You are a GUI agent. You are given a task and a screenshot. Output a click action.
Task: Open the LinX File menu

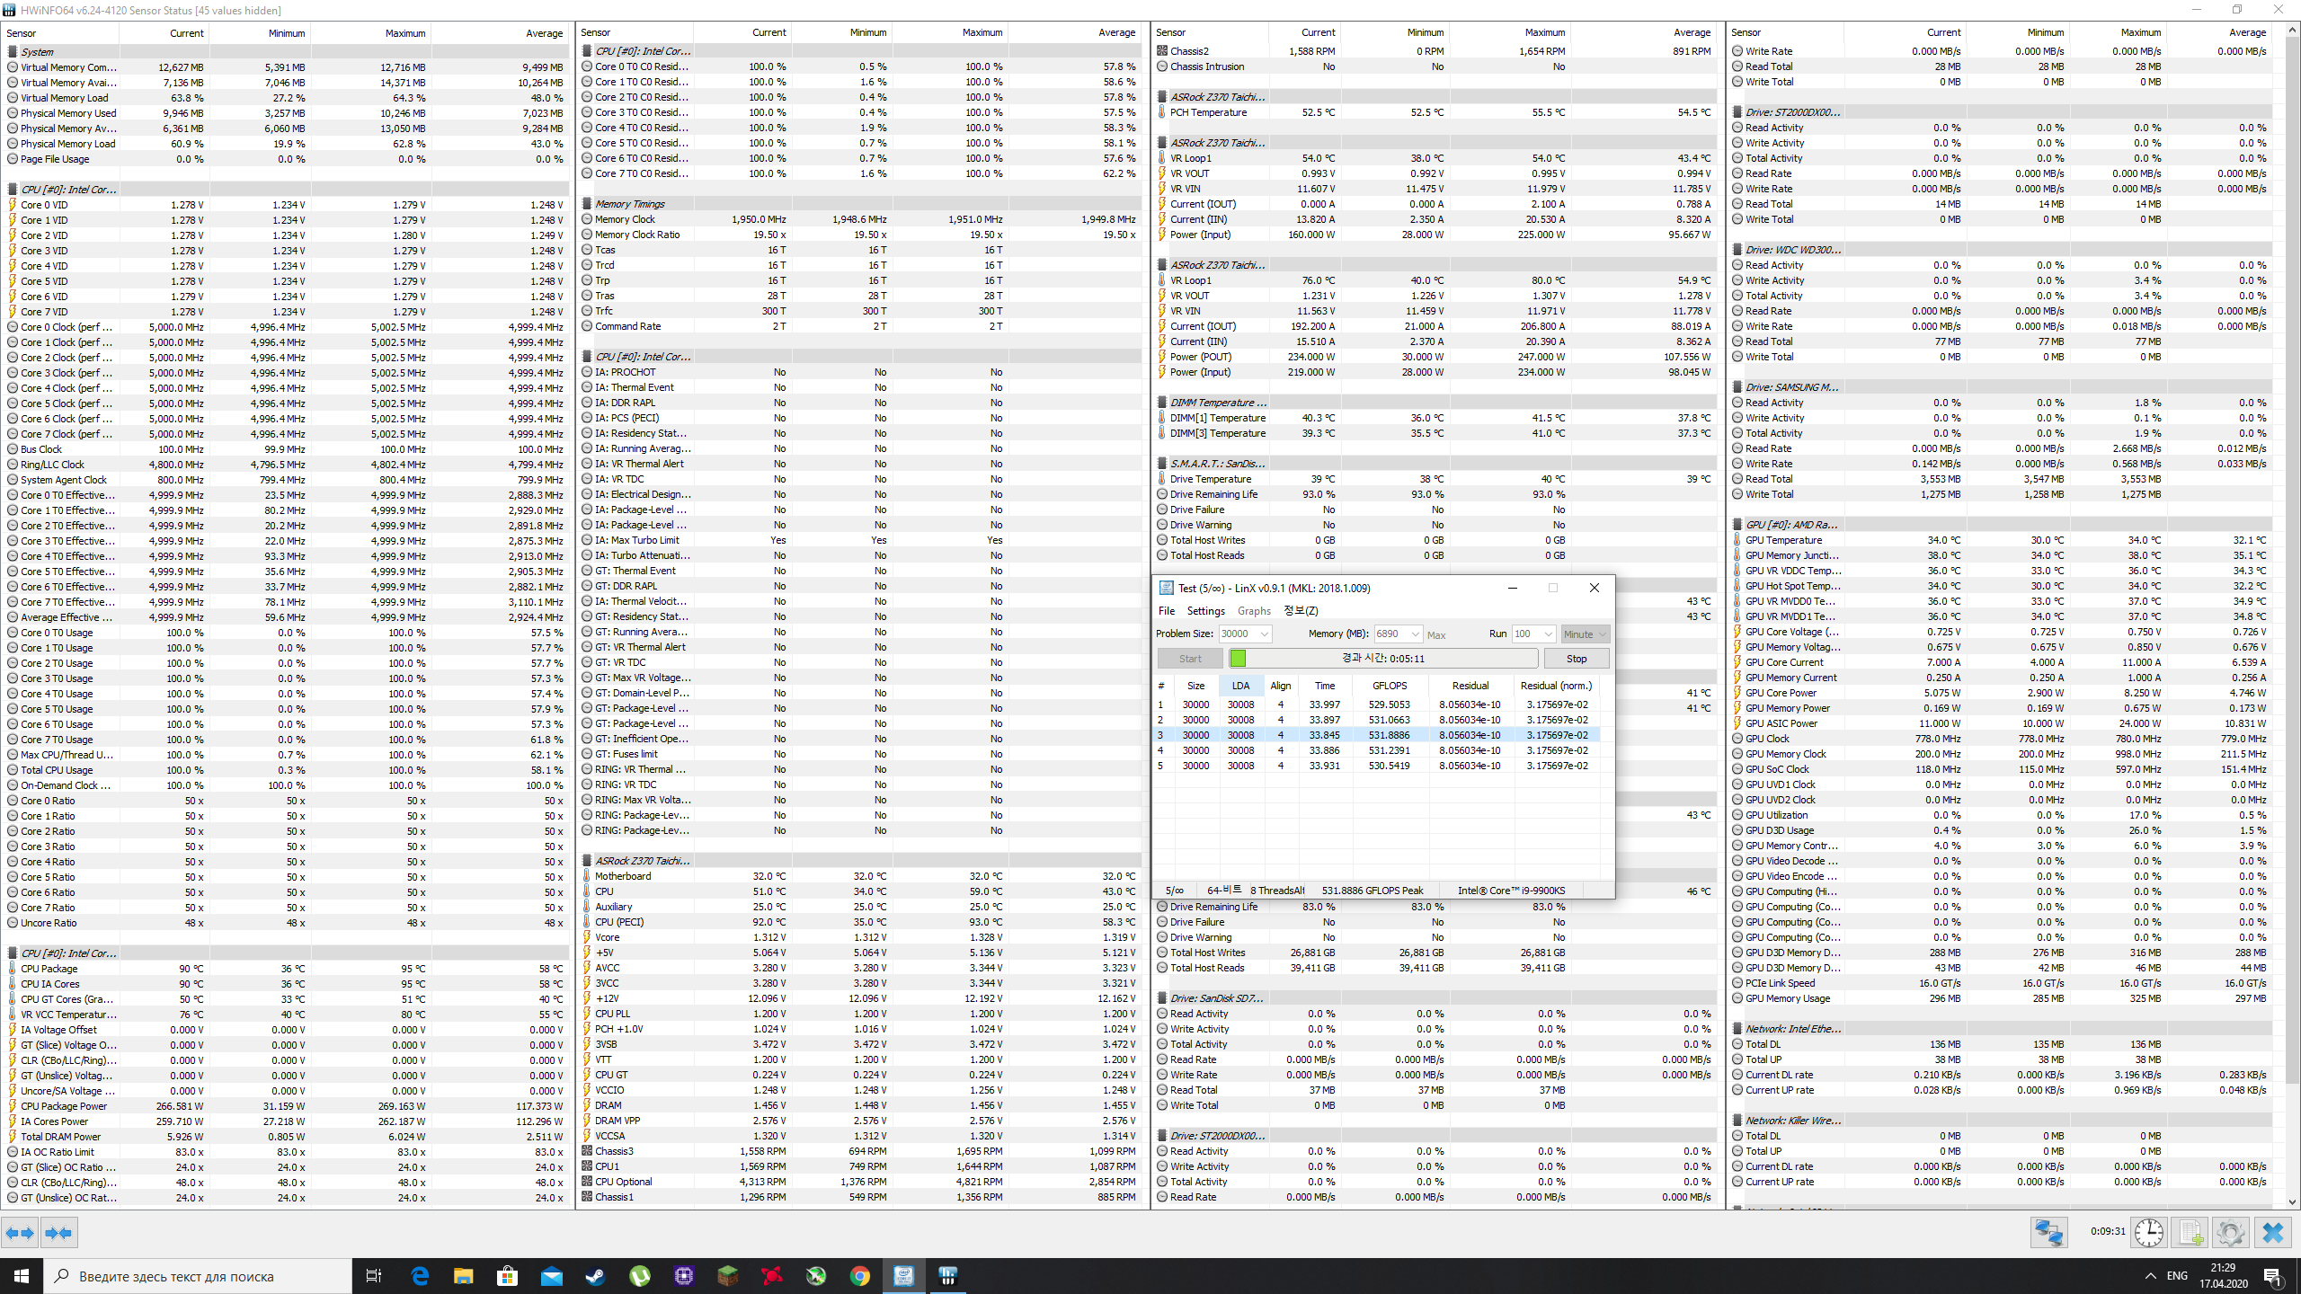(x=1166, y=611)
